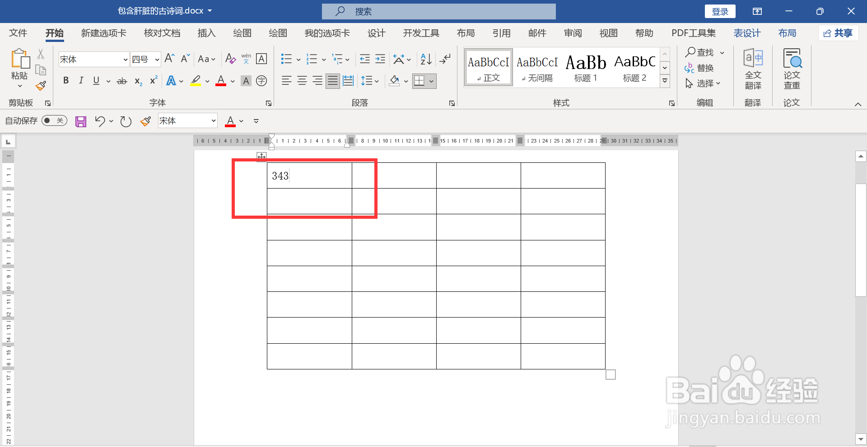Open the font dialog launcher

click(269, 103)
